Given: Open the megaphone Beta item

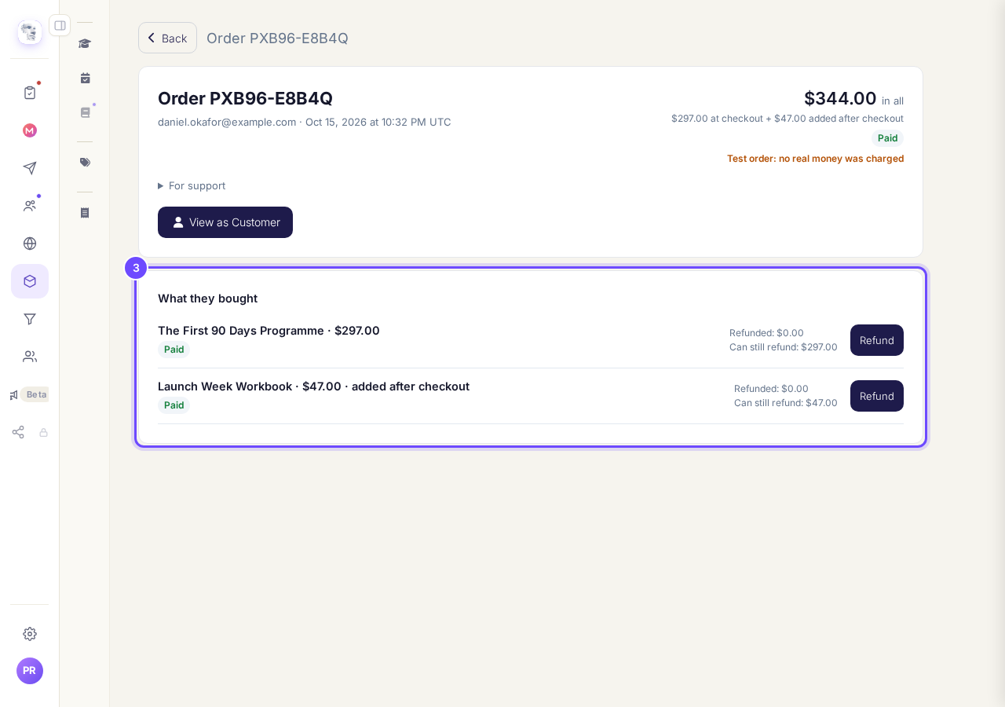Looking at the screenshot, I should (29, 394).
